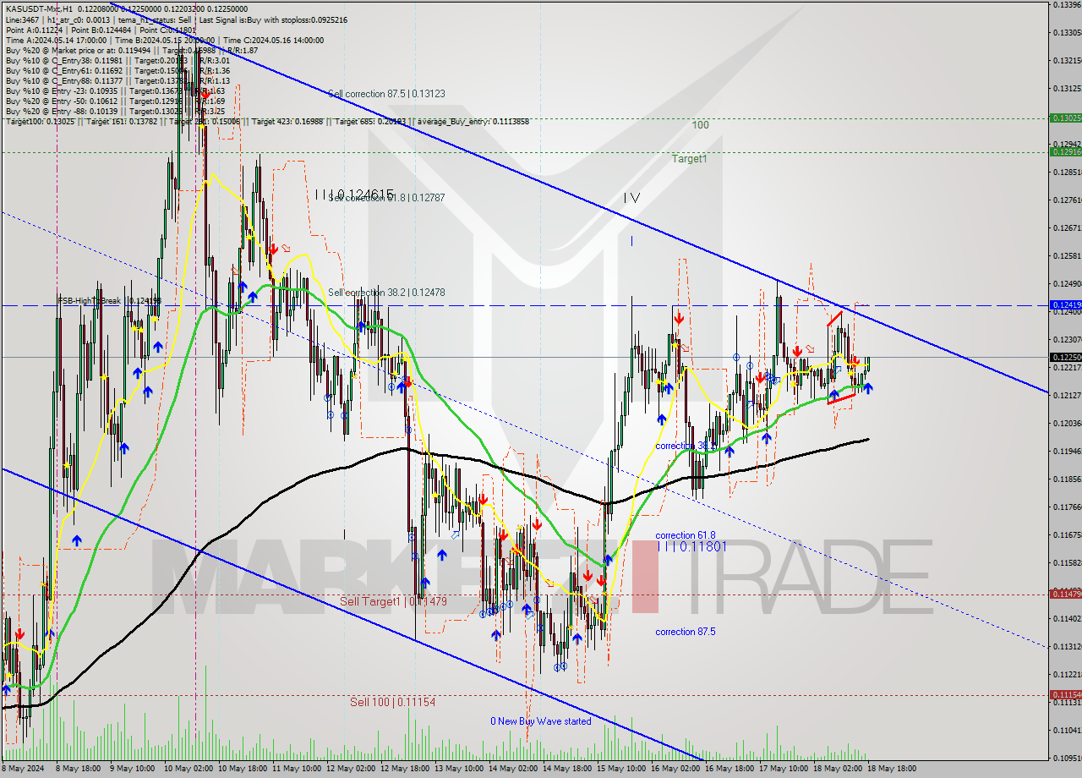Click the Buy %10 @ C_Entry88 row
This screenshot has width=1082, height=778.
[117, 80]
